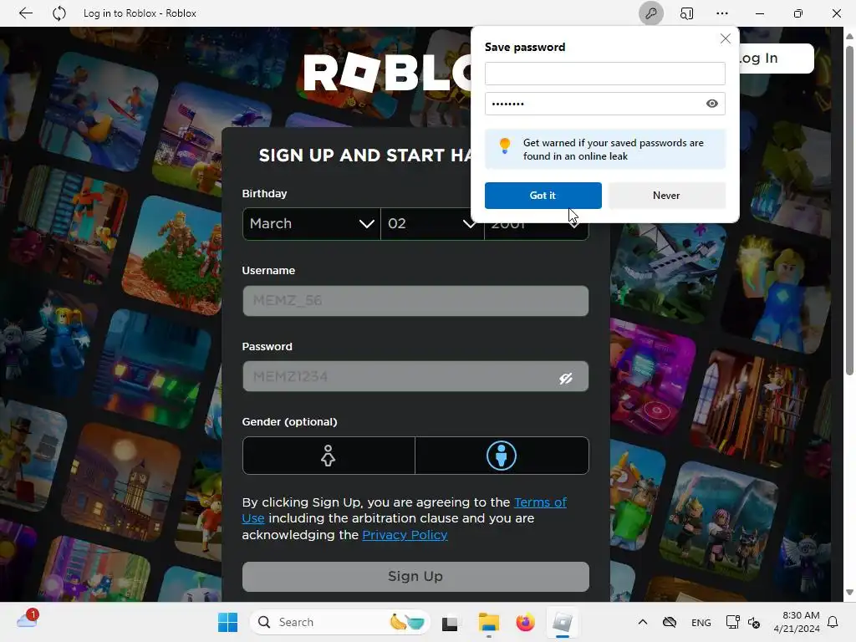Open the browser more options menu

click(721, 13)
